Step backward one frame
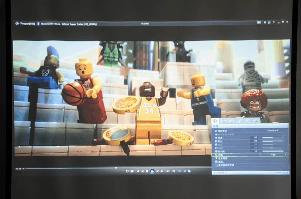This screenshot has width=301, height=199. point(138,171)
